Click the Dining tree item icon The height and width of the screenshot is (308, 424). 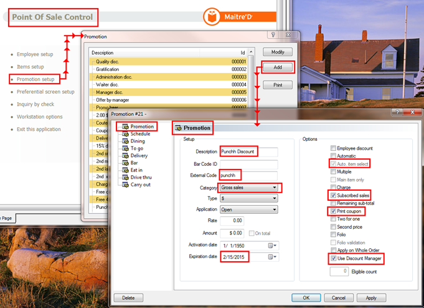(x=125, y=141)
